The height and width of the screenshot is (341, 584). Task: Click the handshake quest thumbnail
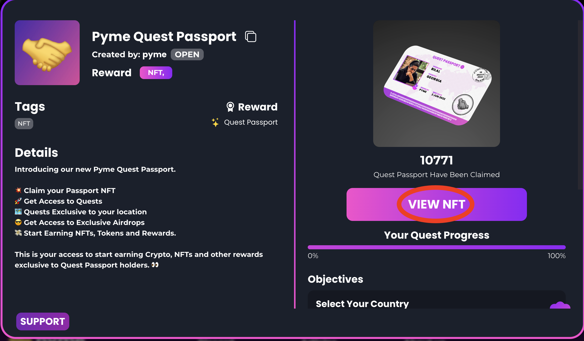(x=47, y=53)
